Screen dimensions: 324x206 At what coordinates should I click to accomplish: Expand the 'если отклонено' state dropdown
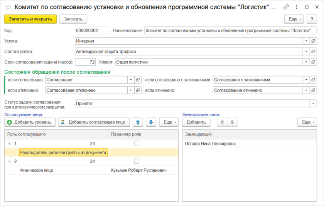pos(130,90)
